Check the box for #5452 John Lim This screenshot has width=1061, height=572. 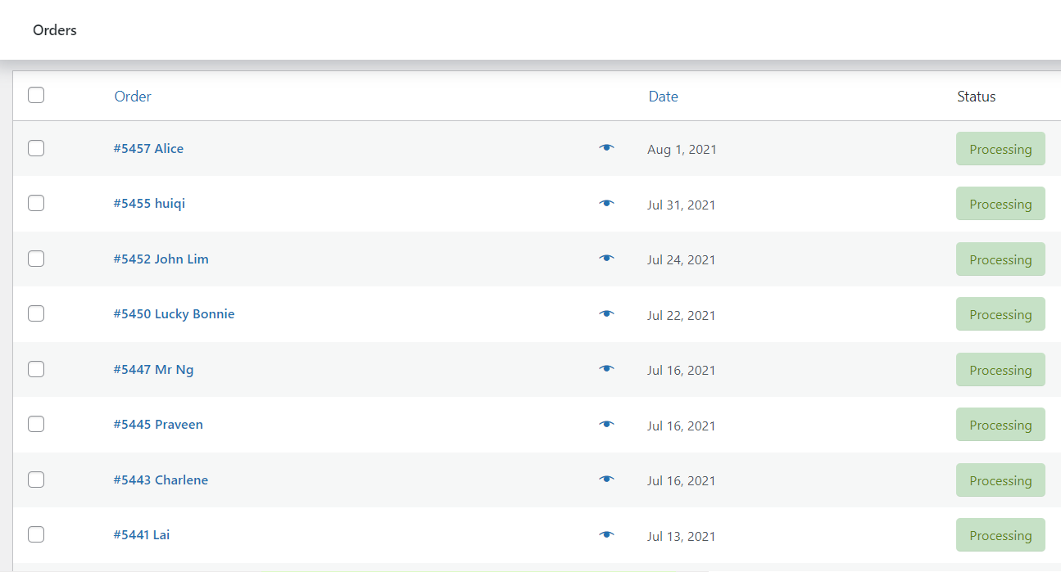(36, 259)
